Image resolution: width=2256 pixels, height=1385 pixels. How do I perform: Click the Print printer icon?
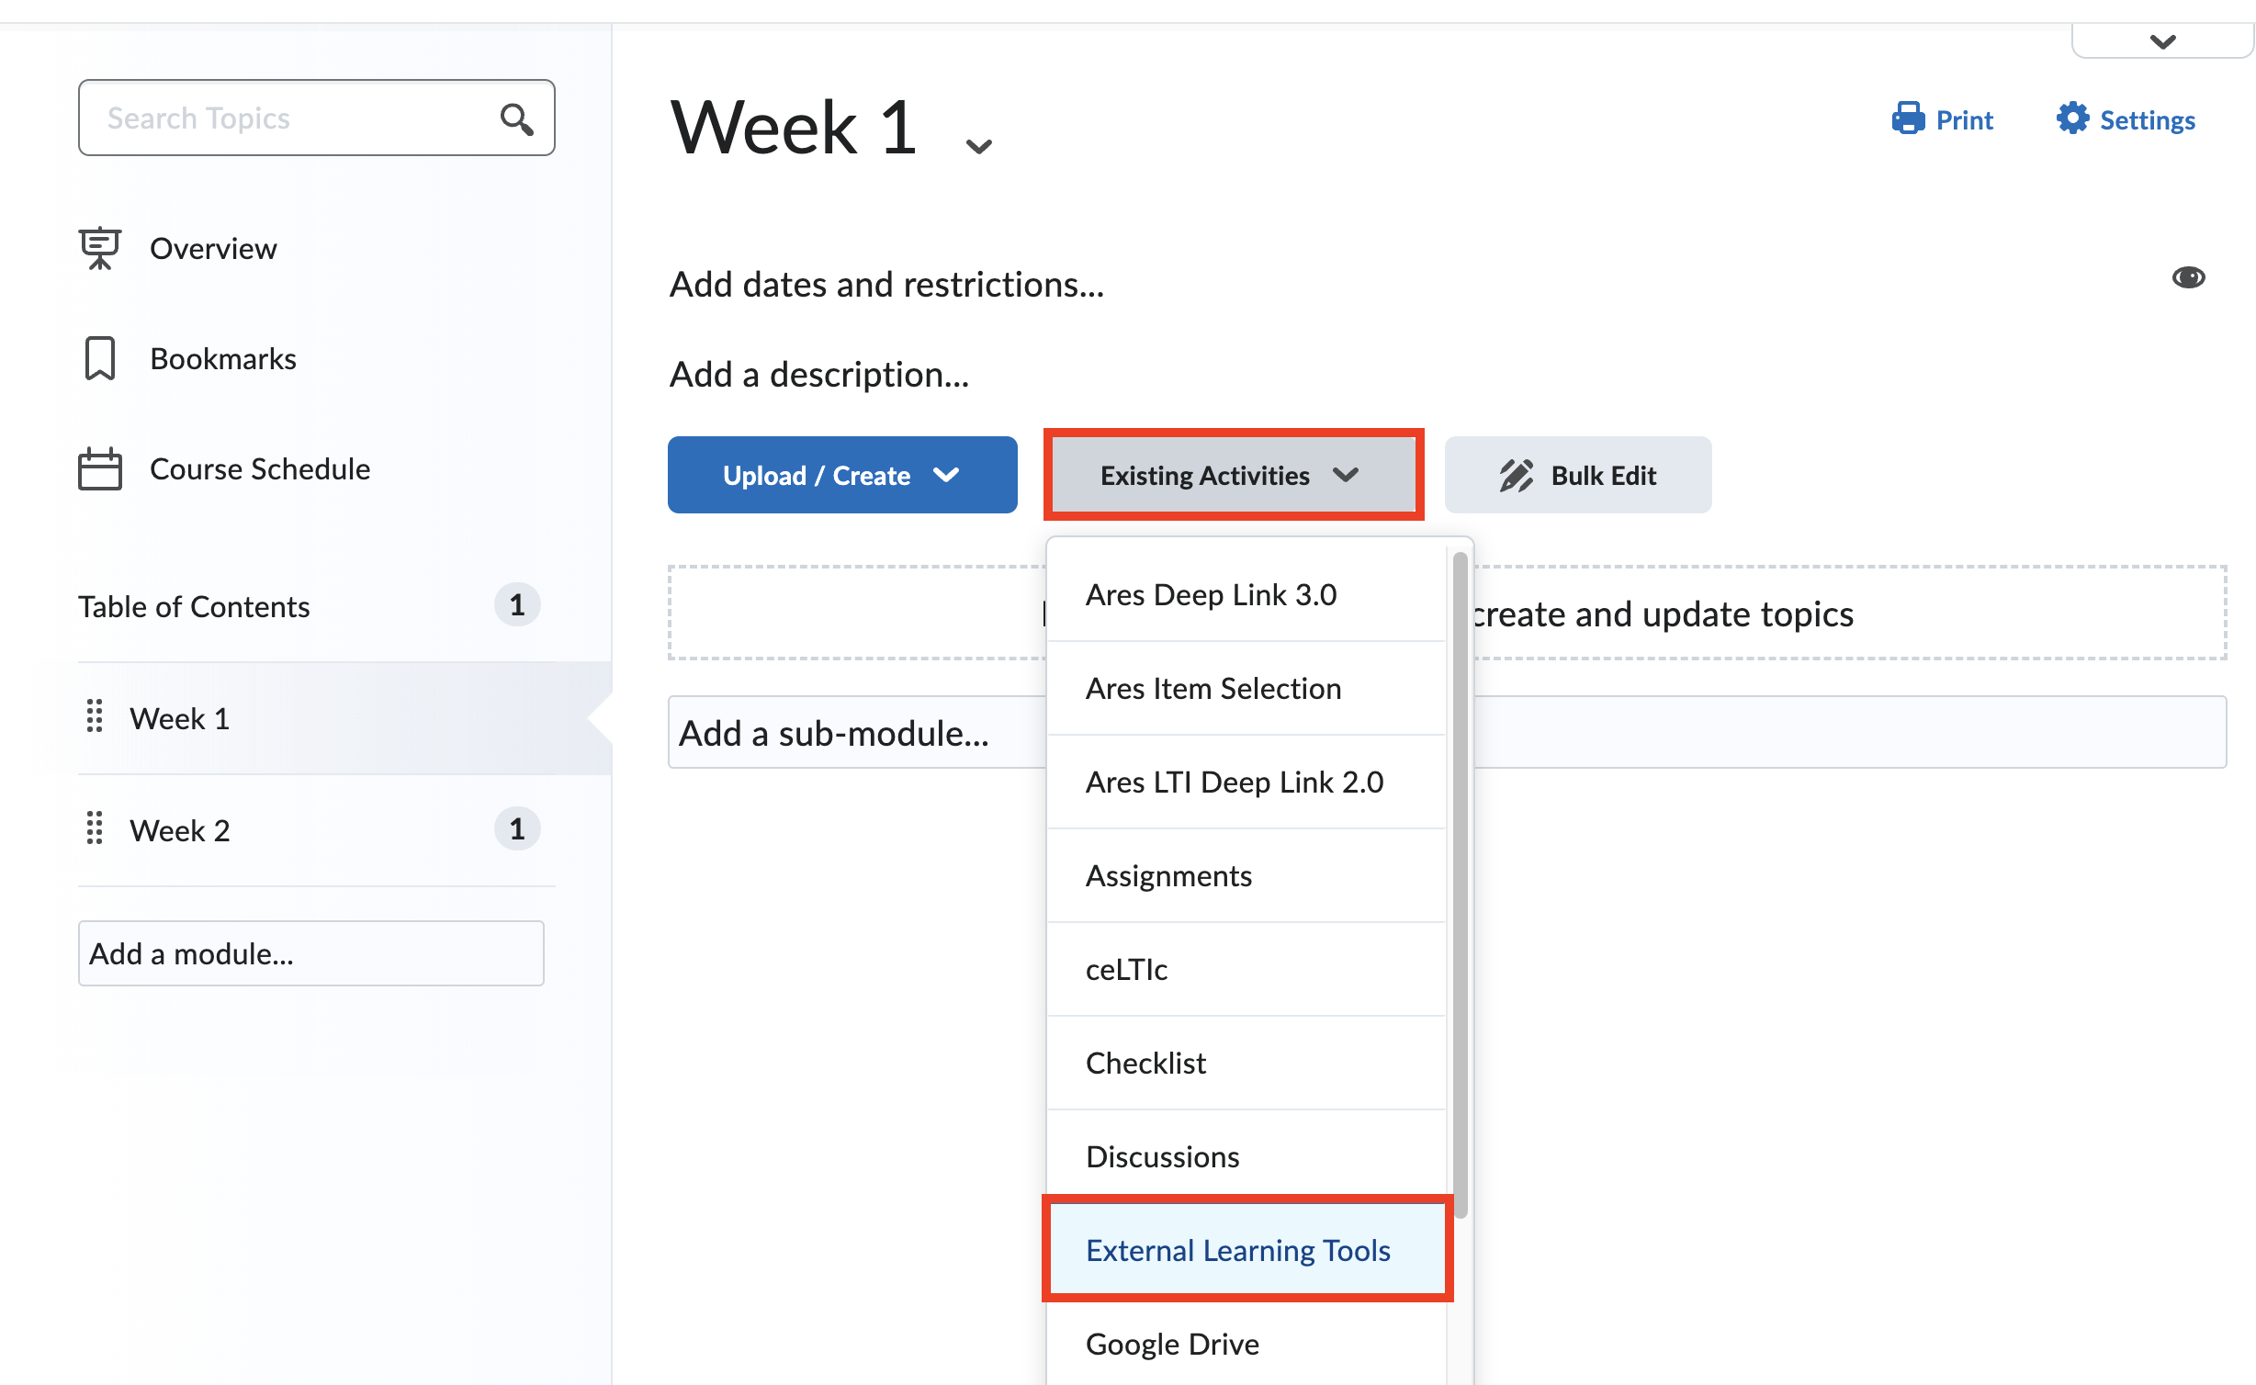tap(1907, 118)
